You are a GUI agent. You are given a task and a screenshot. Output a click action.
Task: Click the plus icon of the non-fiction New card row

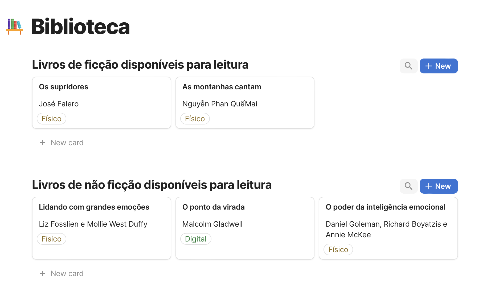(x=43, y=273)
